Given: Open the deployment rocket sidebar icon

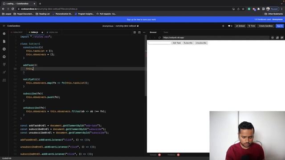Looking at the screenshot, I should [x=4, y=72].
